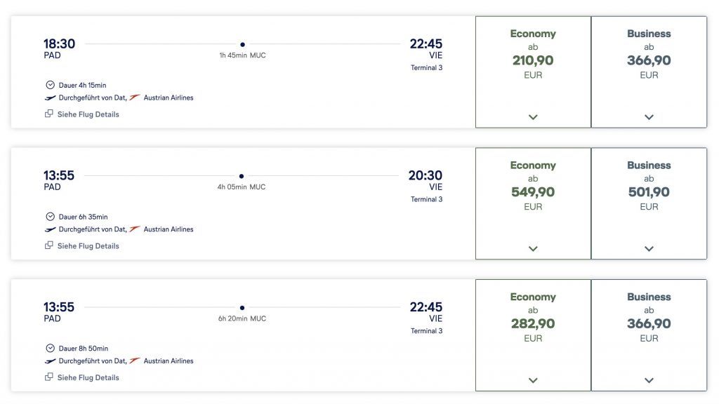
Task: Expand Business fare on the 18:30 flight
Action: click(x=649, y=117)
